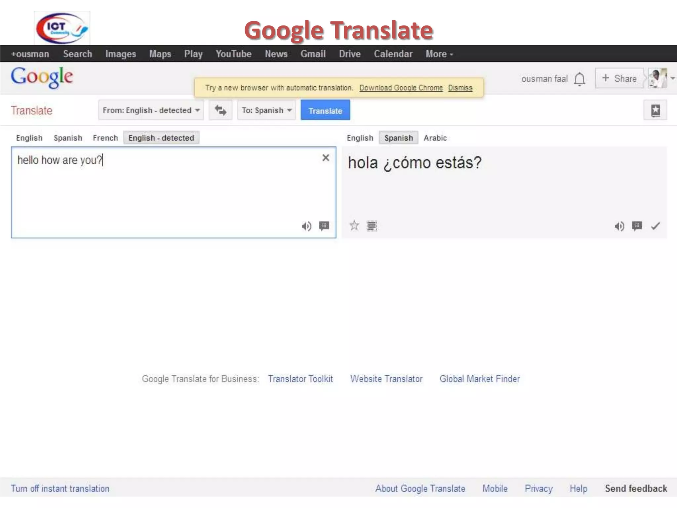Click inside the source text input box

click(174, 192)
